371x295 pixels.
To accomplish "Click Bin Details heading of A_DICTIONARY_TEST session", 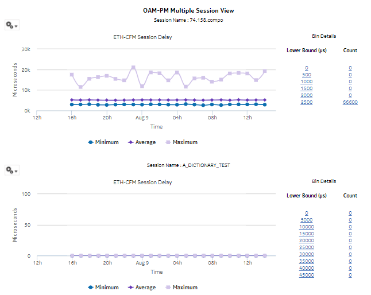I will [324, 181].
